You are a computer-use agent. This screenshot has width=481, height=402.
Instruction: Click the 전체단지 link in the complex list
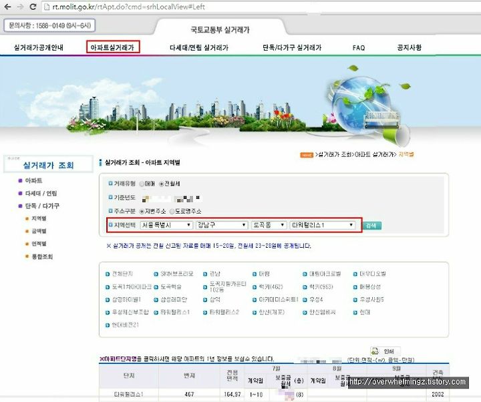(x=122, y=274)
